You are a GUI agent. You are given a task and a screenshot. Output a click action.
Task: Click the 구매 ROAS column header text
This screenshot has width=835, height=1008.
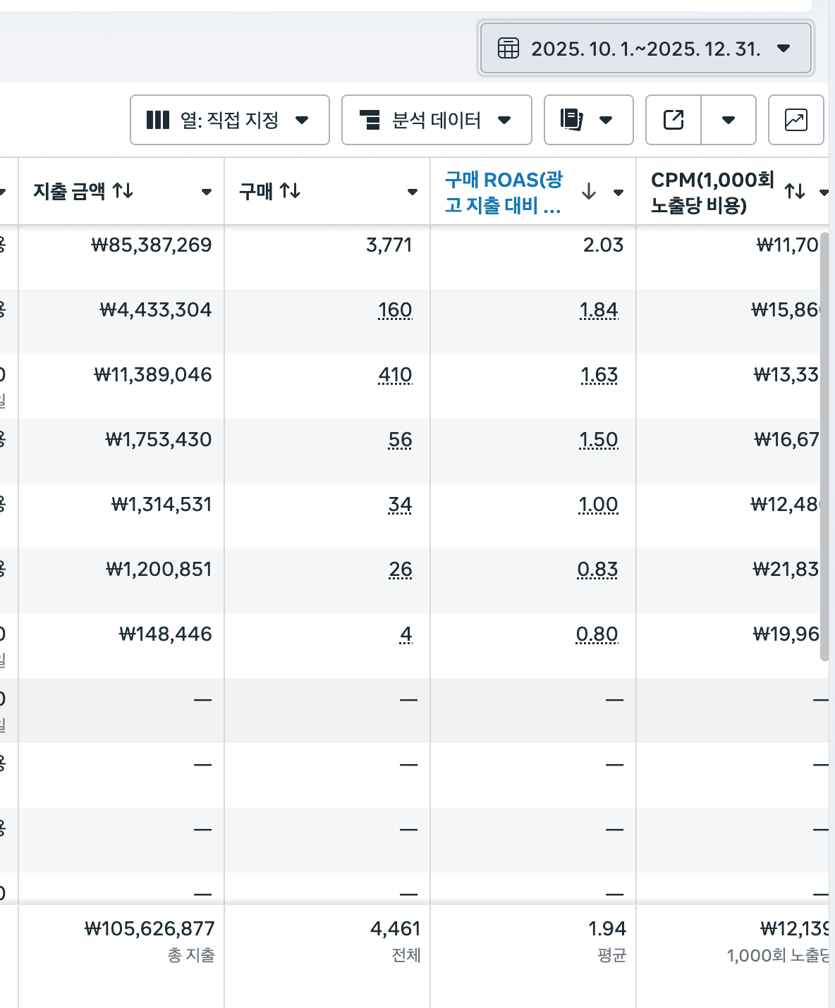point(504,192)
